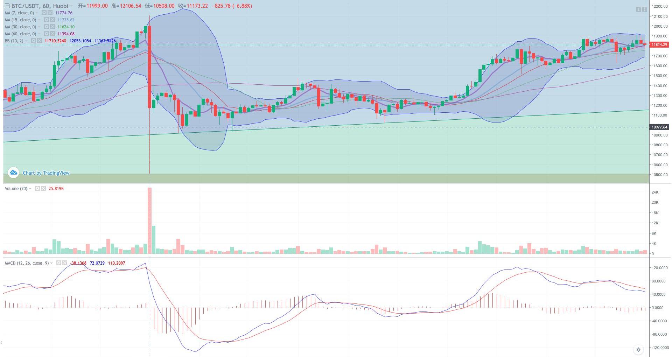Remove the MA 7 indicator
Screen dimensions: 672x357
pos(50,13)
